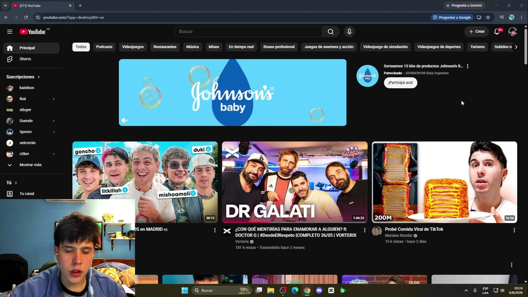Image resolution: width=528 pixels, height=297 pixels.
Task: Go to the YouTube logo home
Action: (x=33, y=32)
